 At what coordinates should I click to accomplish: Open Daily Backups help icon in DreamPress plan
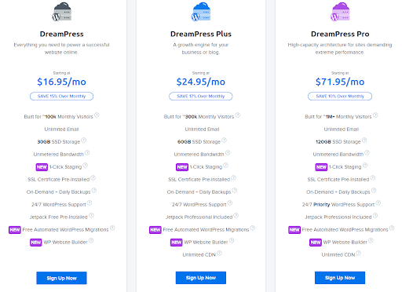(94, 191)
